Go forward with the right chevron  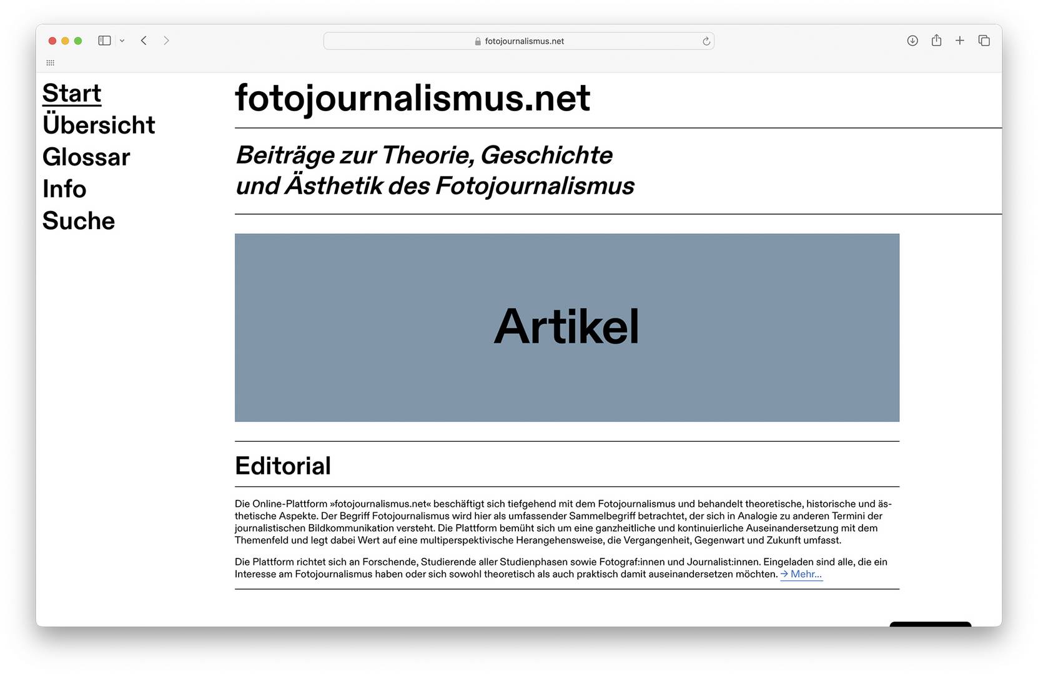click(x=166, y=41)
